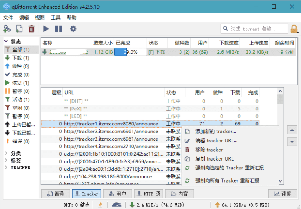This screenshot has height=209, width=301.
Task: Click the speed limit gauge status icon
Action: (x=116, y=205)
